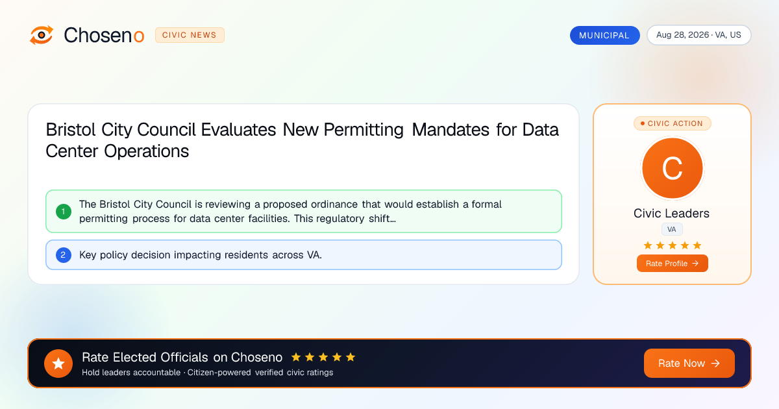The width and height of the screenshot is (779, 409).
Task: Click the Choseno eye logo icon
Action: [42, 35]
